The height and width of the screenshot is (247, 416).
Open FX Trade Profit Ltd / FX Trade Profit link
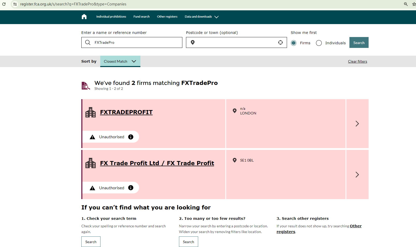(x=157, y=163)
